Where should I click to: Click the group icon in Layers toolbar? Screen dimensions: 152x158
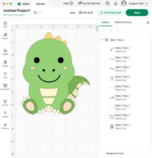[x=104, y=30]
